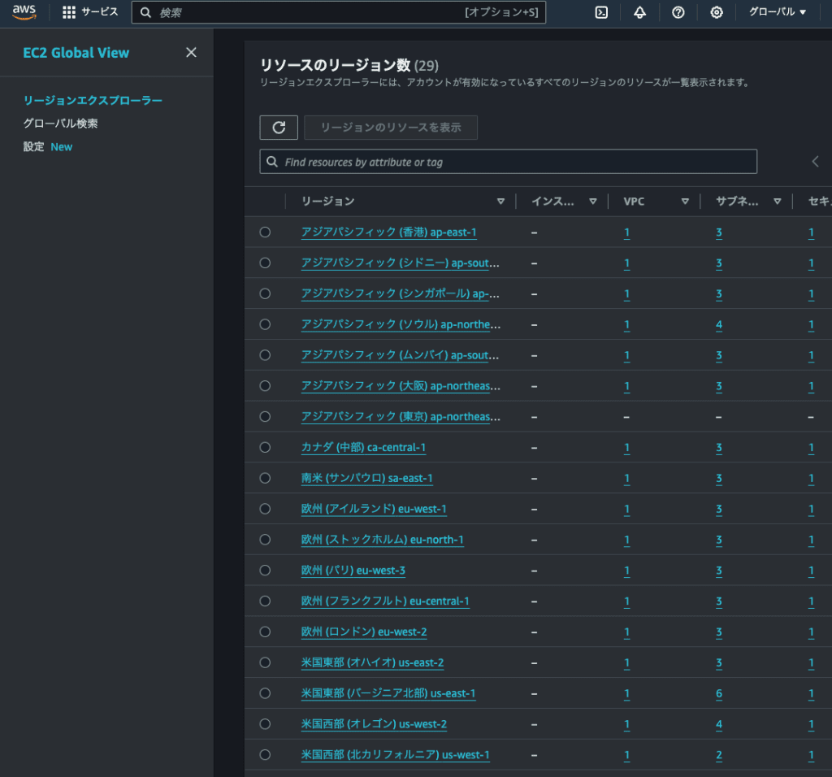Close the EC2 Global View sidebar
This screenshot has height=777, width=832.
coord(191,52)
